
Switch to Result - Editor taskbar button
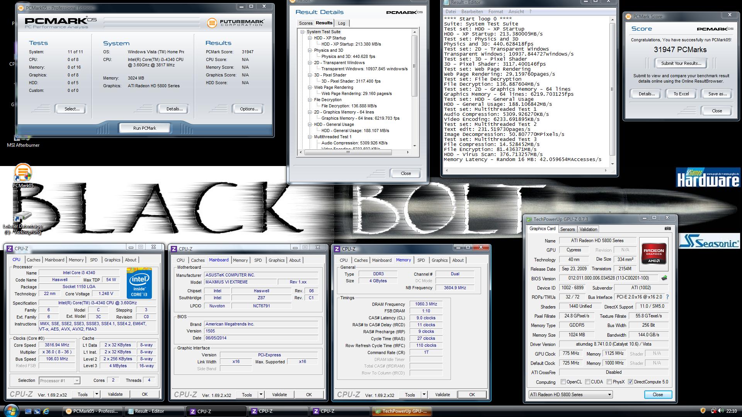pyautogui.click(x=155, y=411)
